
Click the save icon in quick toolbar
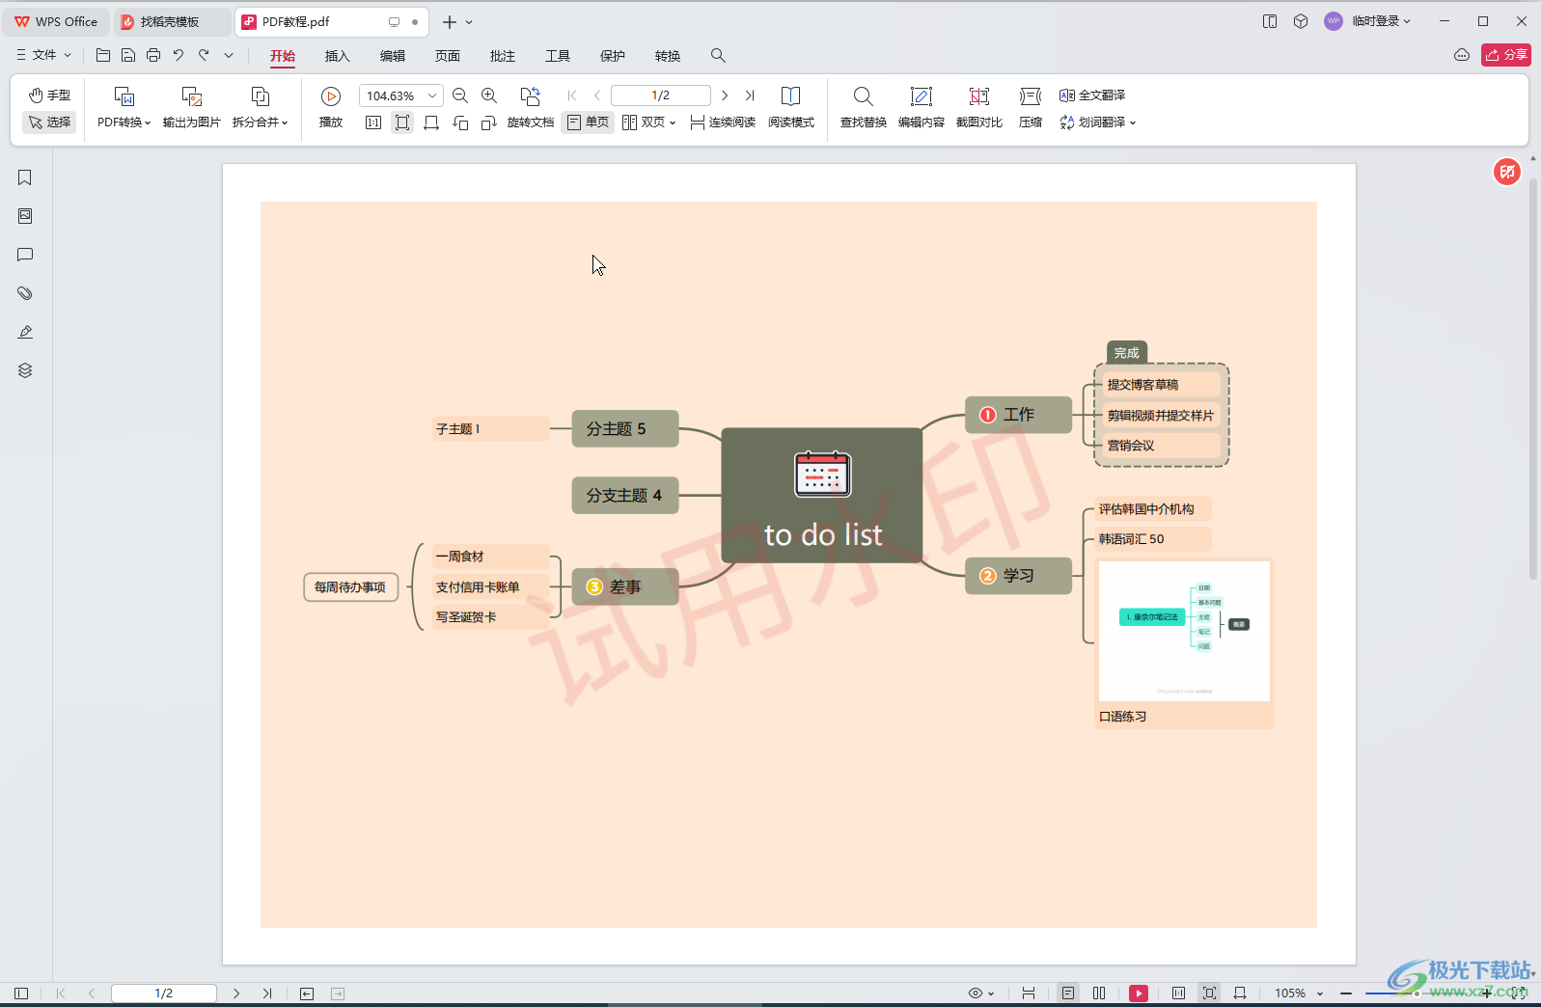click(x=128, y=55)
